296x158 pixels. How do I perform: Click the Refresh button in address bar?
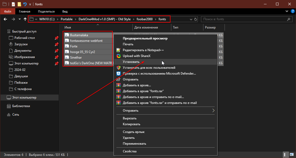196,19
